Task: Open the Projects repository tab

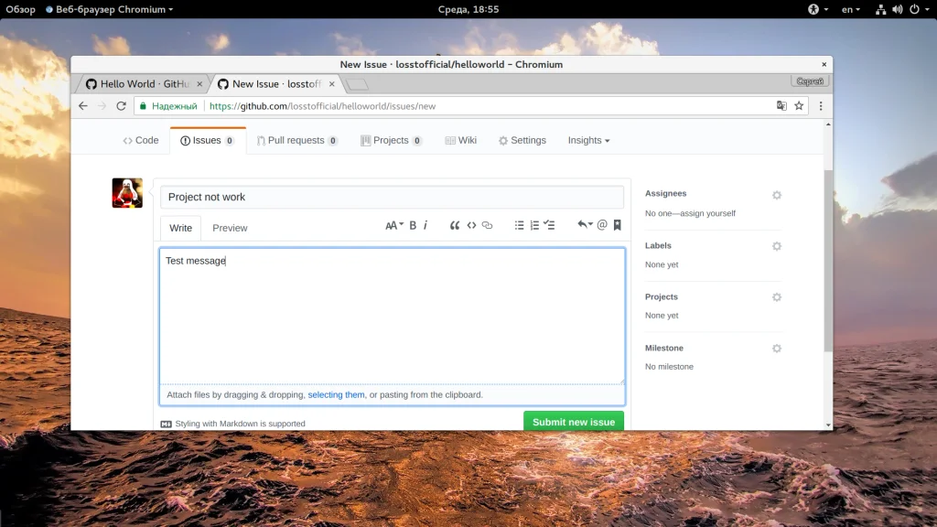Action: [392, 140]
